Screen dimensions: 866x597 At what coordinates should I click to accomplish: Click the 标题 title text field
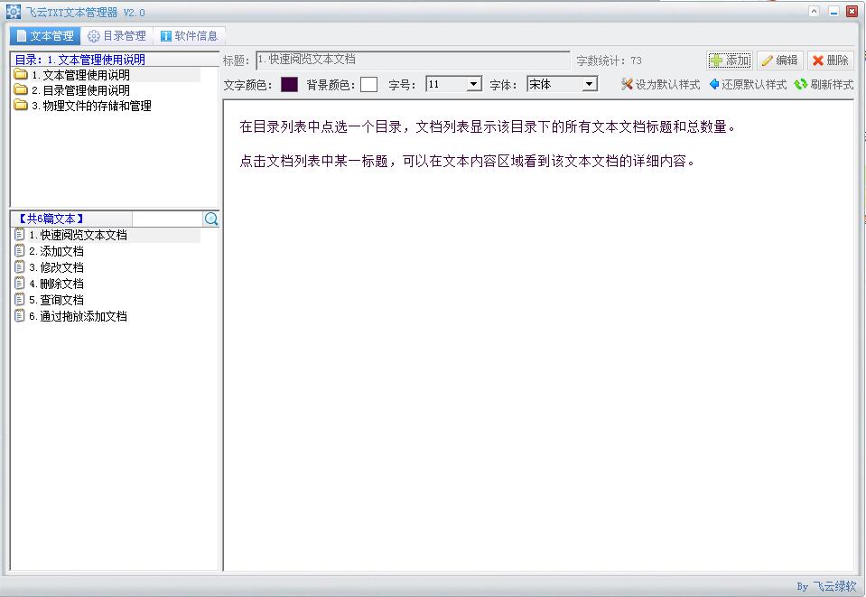[413, 61]
